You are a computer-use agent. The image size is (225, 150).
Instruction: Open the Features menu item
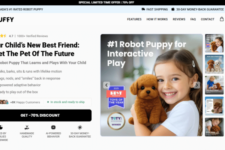[x=134, y=19]
